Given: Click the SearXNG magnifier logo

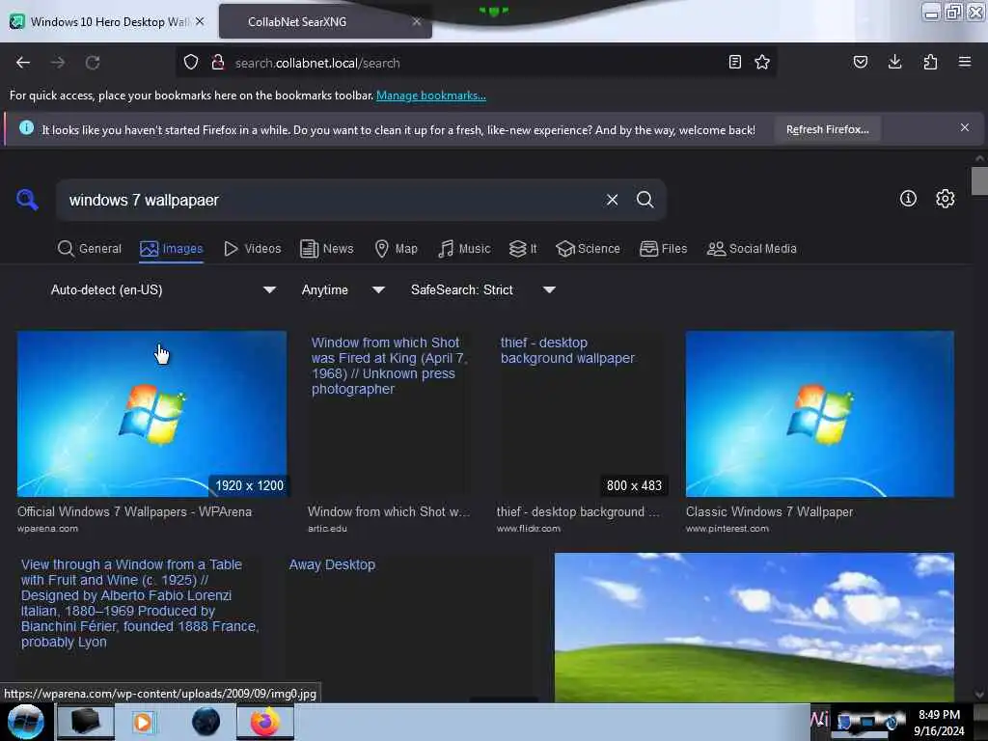Looking at the screenshot, I should click(x=27, y=200).
